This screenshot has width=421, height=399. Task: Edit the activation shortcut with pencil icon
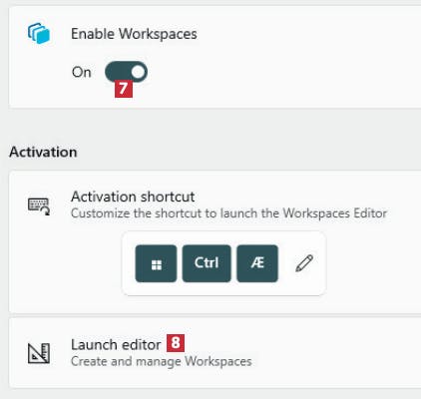pyautogui.click(x=304, y=263)
